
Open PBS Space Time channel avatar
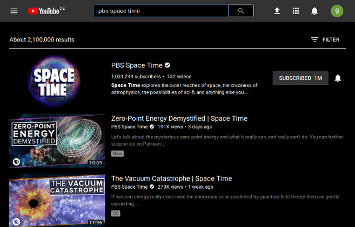click(x=54, y=81)
